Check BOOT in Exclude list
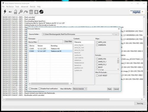Screen dimensions: 148x112 coord(97,67)
